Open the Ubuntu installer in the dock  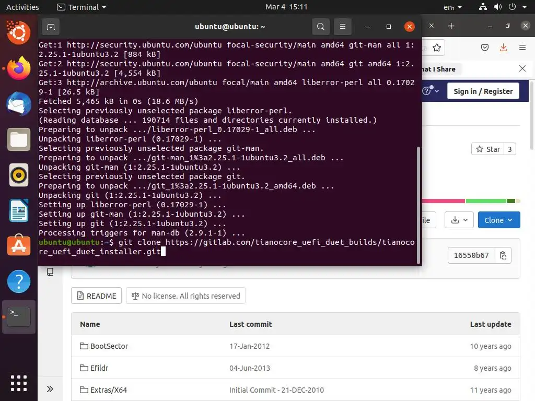[x=19, y=33]
